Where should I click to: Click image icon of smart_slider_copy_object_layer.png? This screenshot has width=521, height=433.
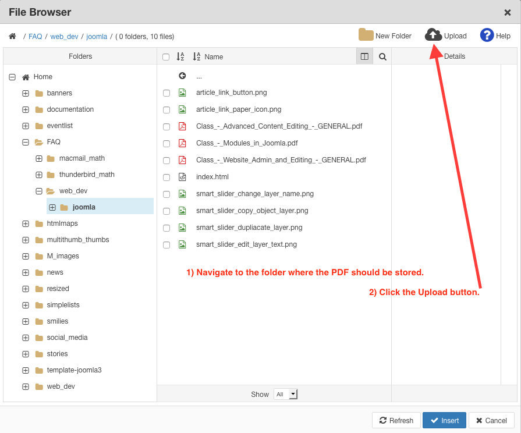point(182,211)
